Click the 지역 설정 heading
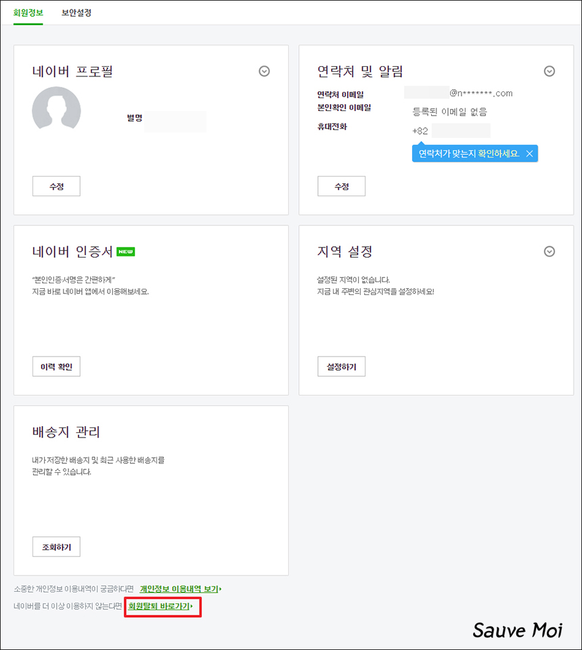582x650 pixels. tap(344, 252)
